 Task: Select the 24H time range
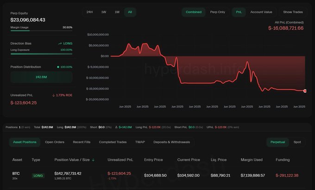click(x=89, y=12)
